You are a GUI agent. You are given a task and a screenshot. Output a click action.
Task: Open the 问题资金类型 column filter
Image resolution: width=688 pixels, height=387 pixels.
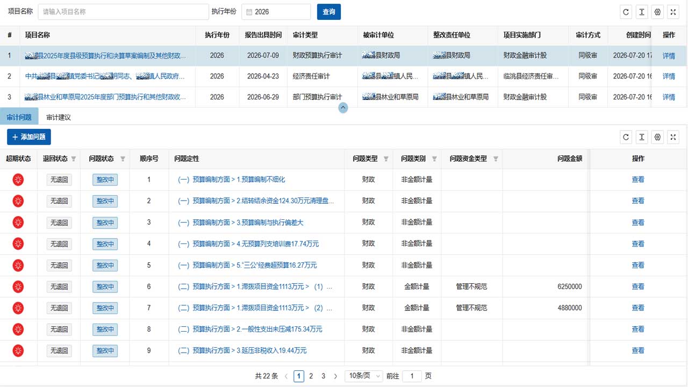click(496, 159)
